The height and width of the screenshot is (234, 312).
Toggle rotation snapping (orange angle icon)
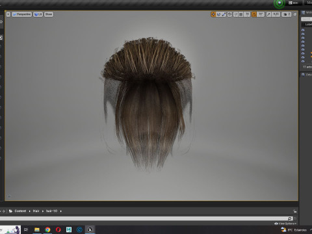(254, 14)
